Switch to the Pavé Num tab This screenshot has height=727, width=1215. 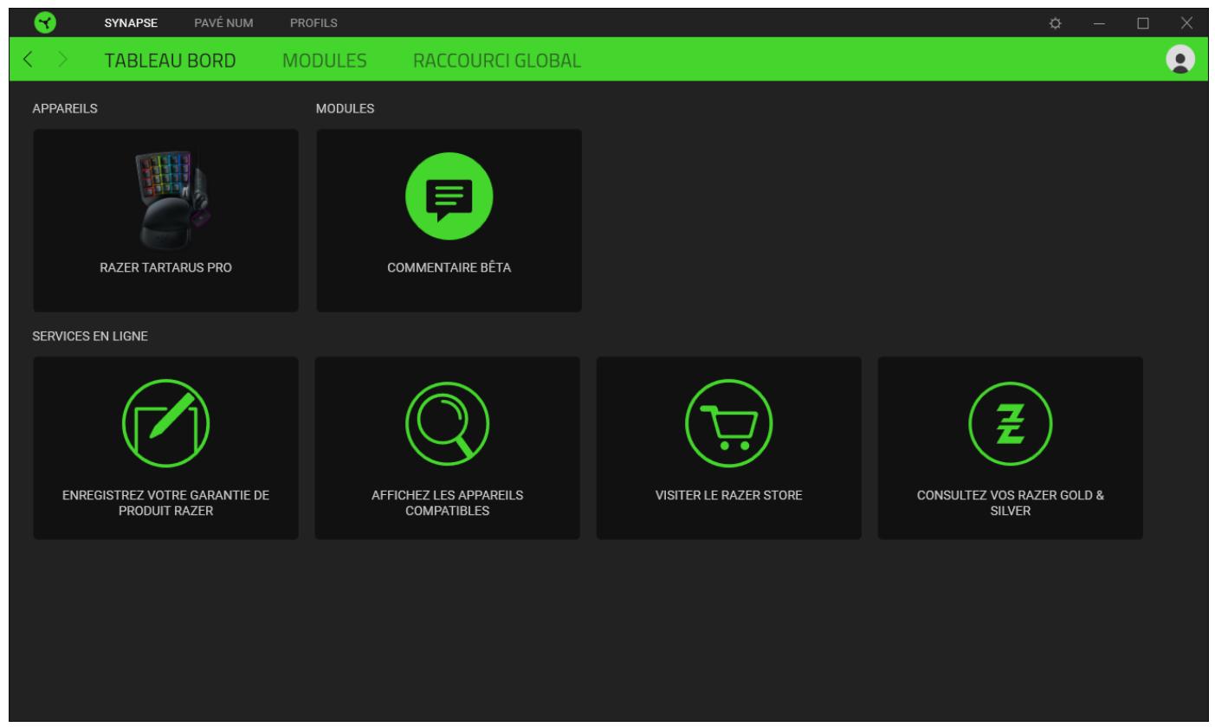click(x=223, y=23)
